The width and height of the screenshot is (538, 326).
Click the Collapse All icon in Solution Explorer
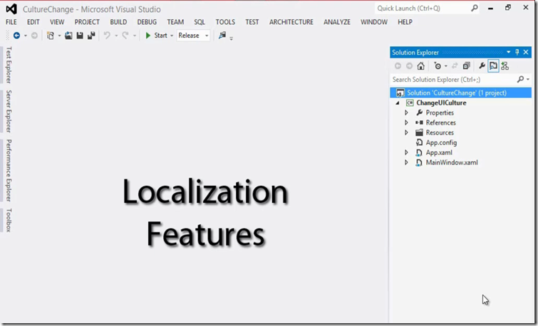click(x=466, y=65)
